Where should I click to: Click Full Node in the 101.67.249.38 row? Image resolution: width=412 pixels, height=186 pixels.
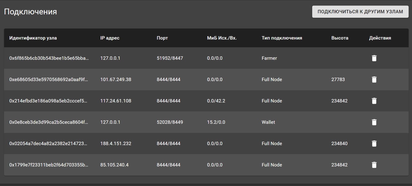272,79
